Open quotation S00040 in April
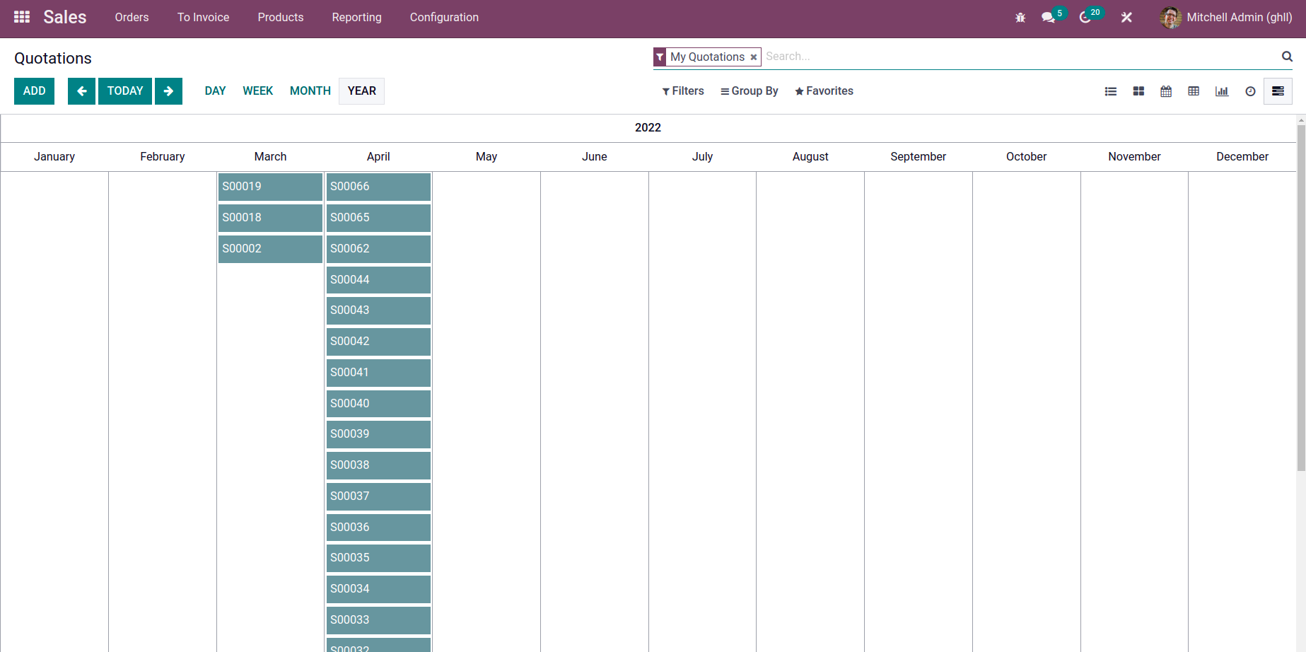Screen dimensions: 1306x652 (x=378, y=404)
